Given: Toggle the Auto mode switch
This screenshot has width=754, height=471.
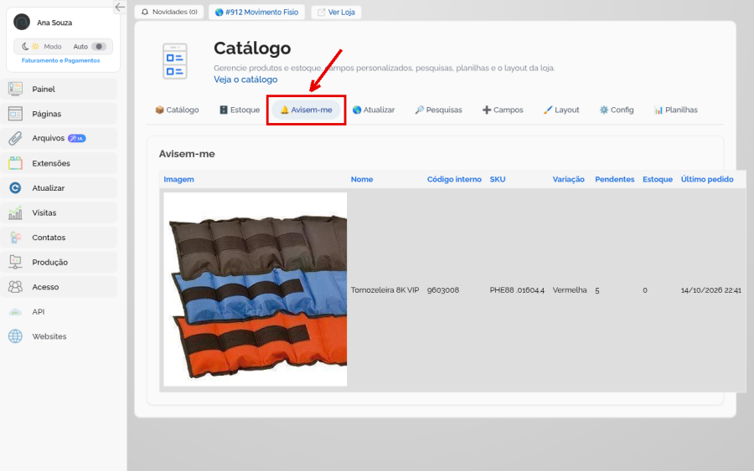Looking at the screenshot, I should click(99, 47).
